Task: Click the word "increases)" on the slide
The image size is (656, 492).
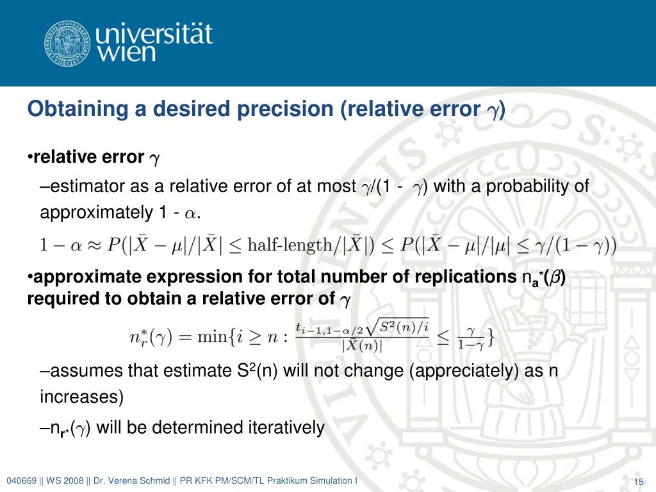Action: pyautogui.click(x=82, y=397)
